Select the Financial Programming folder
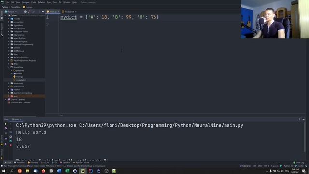 [23, 44]
